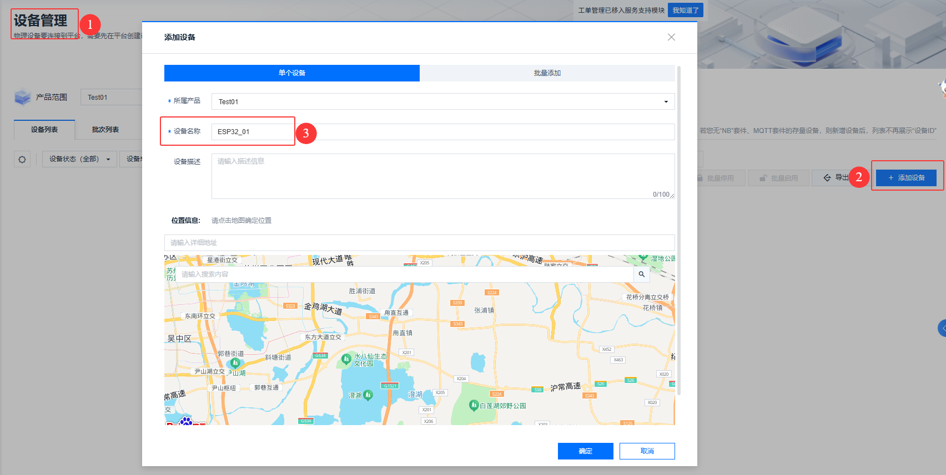Image resolution: width=946 pixels, height=475 pixels.
Task: Click the 设备描述 text area
Action: [443, 176]
